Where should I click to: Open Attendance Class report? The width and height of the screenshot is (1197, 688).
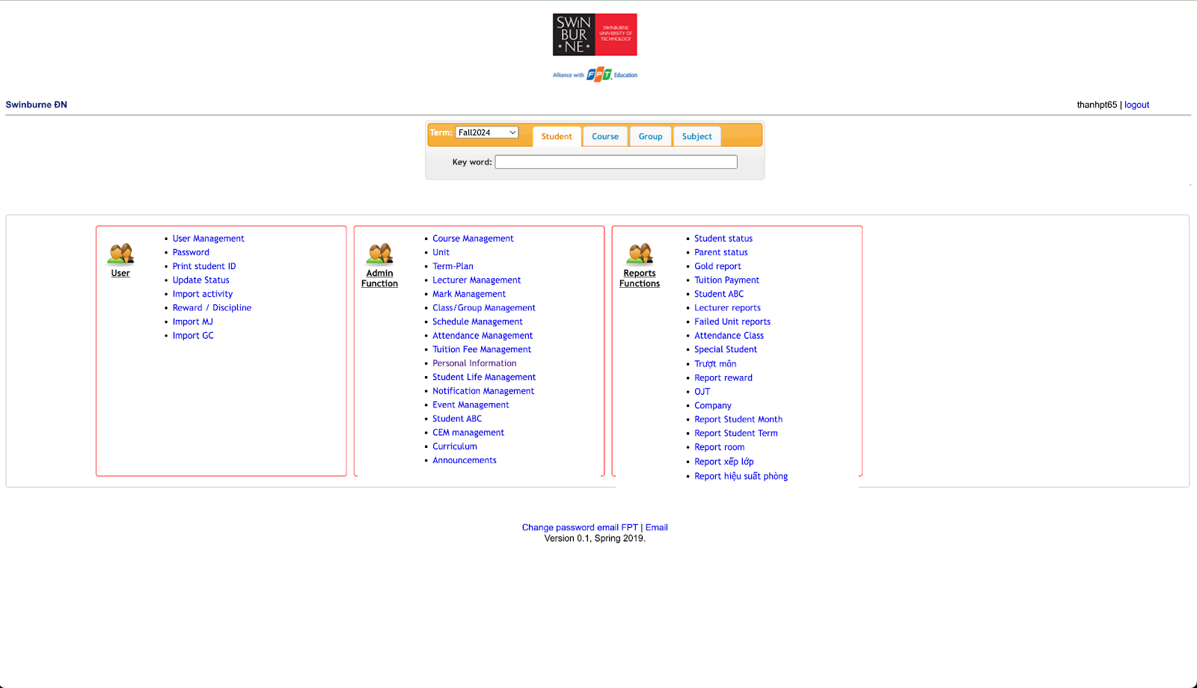(729, 335)
